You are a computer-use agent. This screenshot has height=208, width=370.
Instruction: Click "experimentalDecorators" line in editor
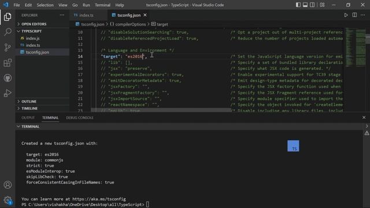(x=142, y=75)
